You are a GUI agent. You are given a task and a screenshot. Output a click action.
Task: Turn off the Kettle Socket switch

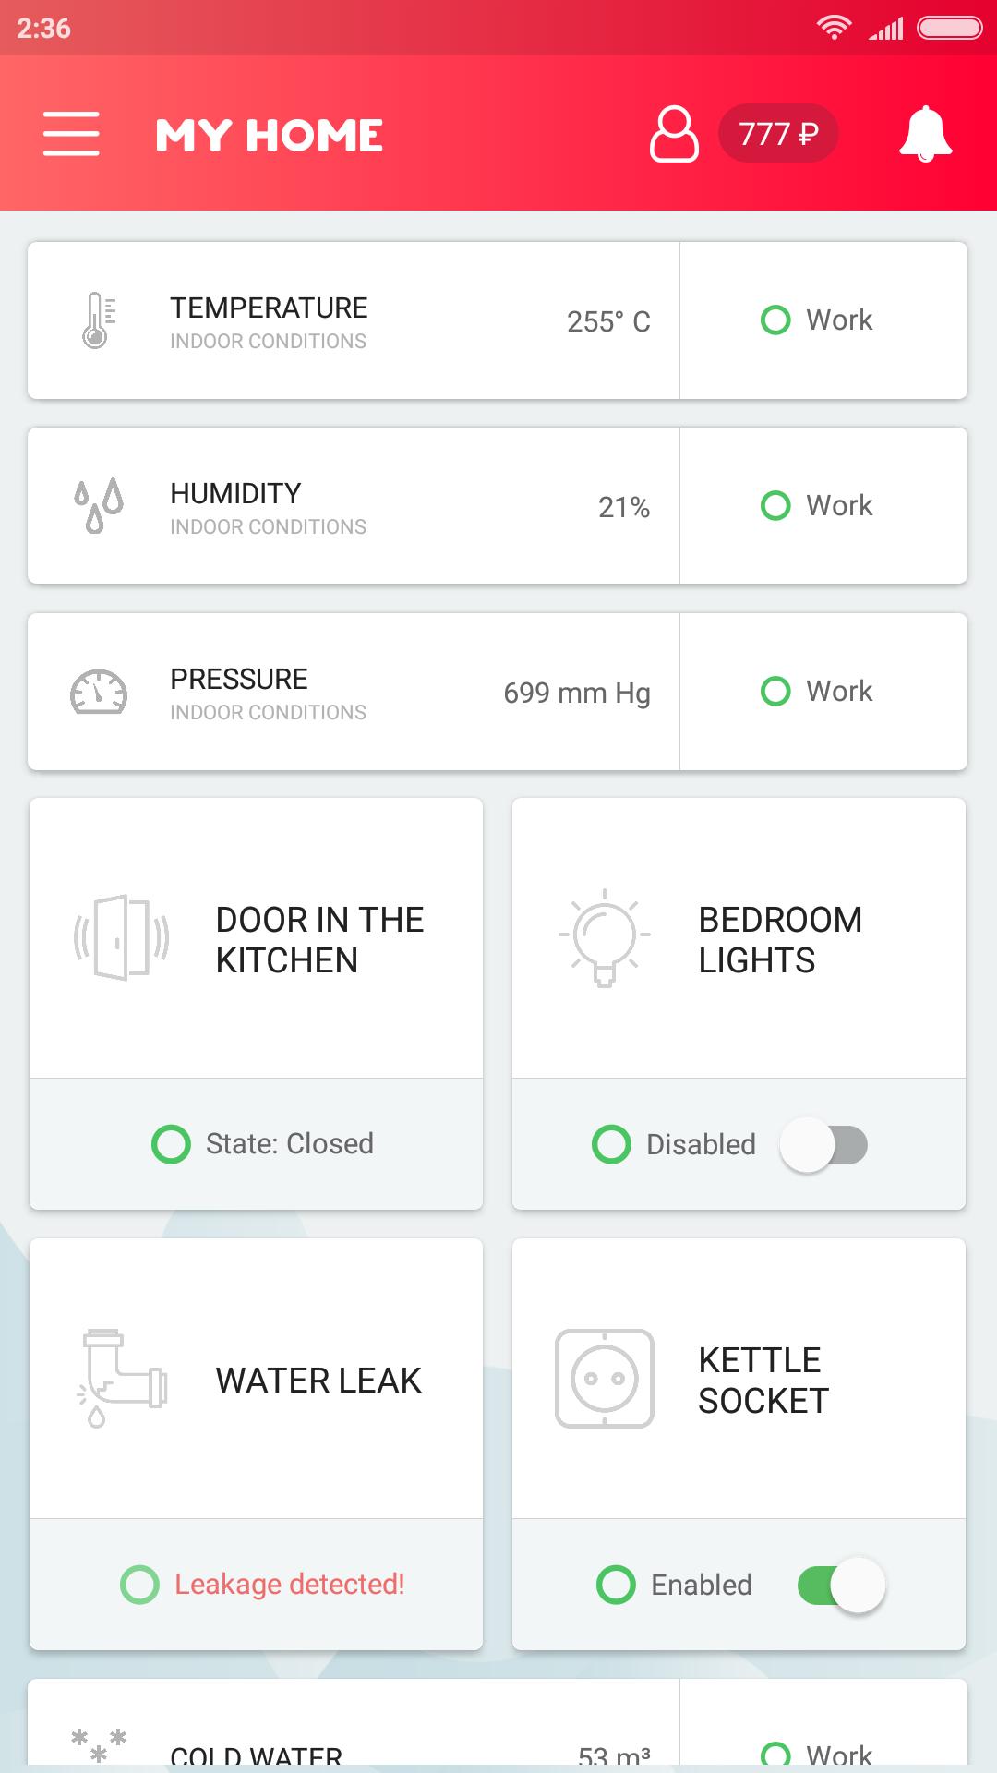841,1586
